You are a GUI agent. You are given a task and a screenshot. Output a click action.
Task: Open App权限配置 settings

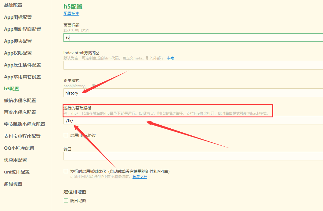pyautogui.click(x=17, y=53)
